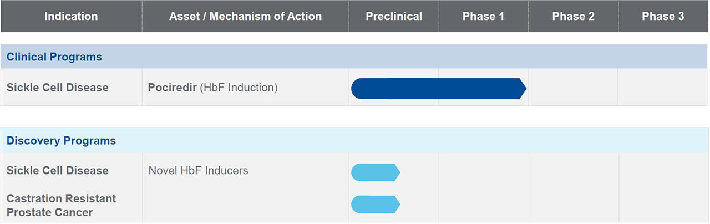Image resolution: width=710 pixels, height=224 pixels.
Task: Select the Phase 1 column header
Action: tap(483, 17)
